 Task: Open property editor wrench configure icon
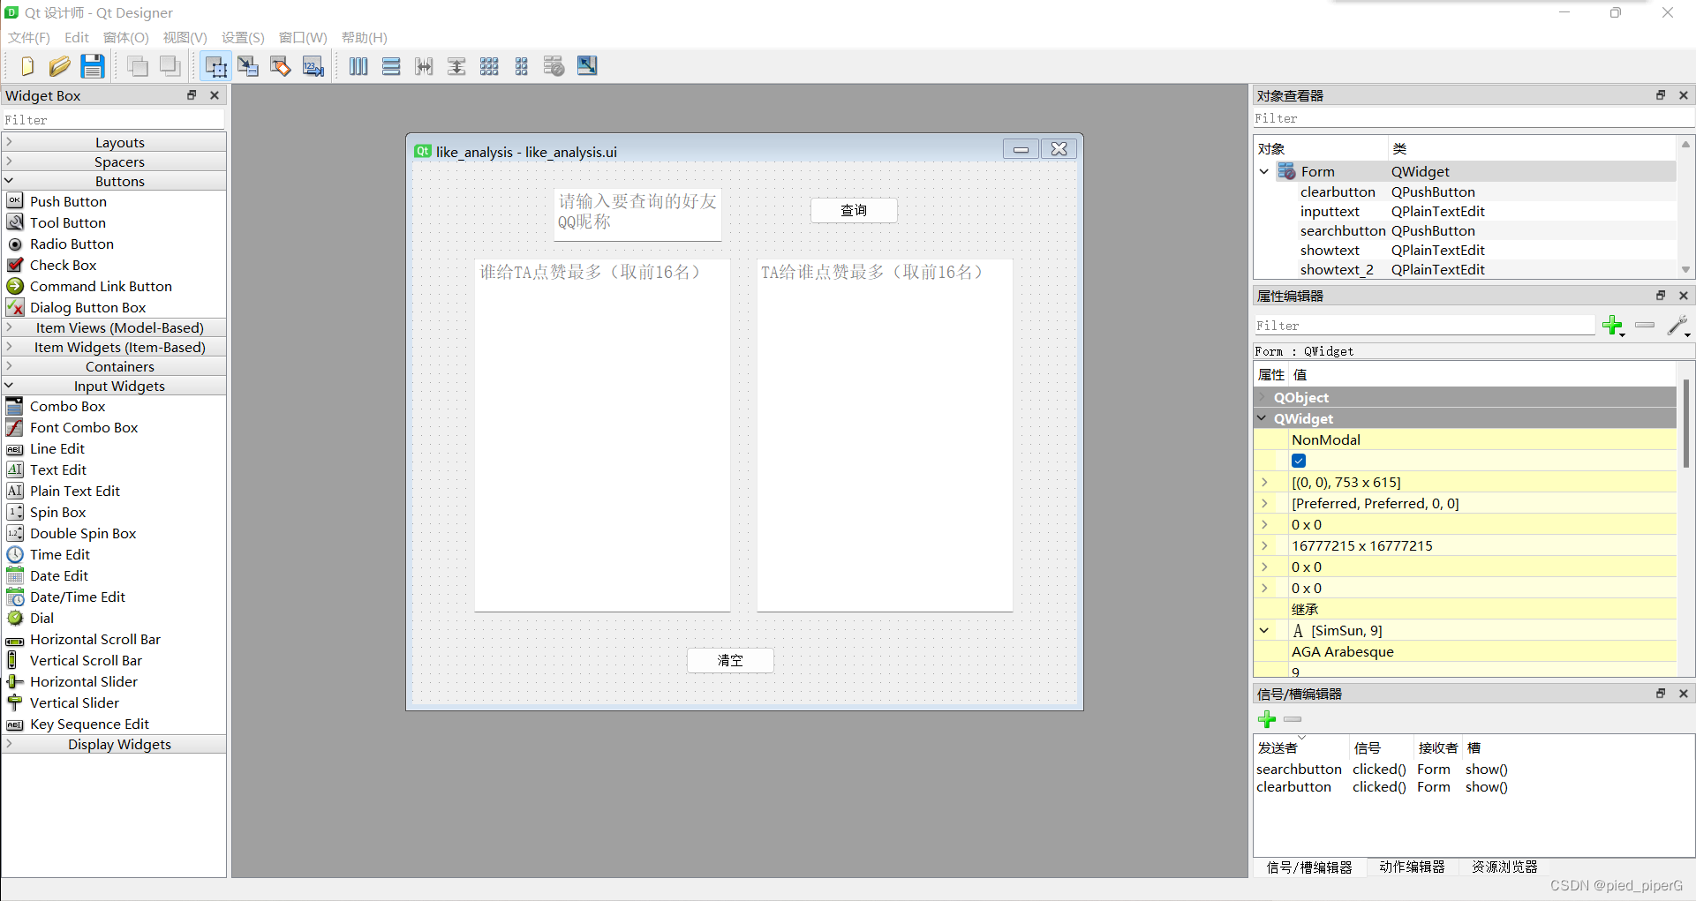pyautogui.click(x=1678, y=326)
